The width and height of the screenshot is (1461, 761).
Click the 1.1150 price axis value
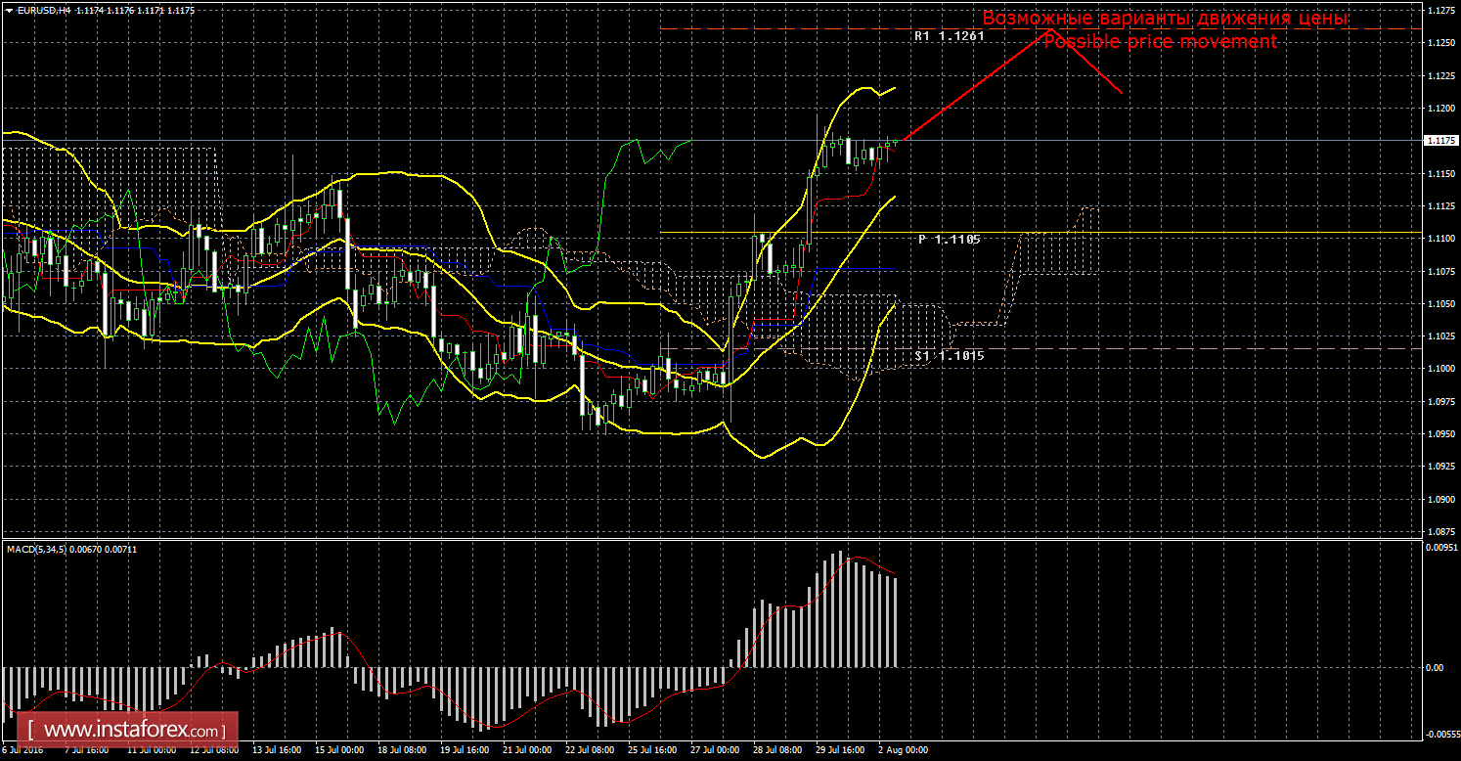tap(1441, 174)
